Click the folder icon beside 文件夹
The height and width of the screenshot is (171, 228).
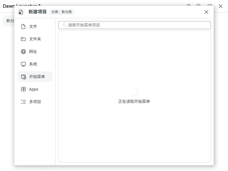point(23,39)
